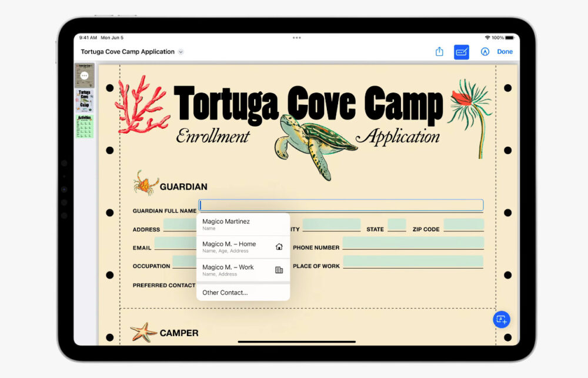Tap the house icon beside Home contact
This screenshot has width=588, height=378.
coord(279,247)
